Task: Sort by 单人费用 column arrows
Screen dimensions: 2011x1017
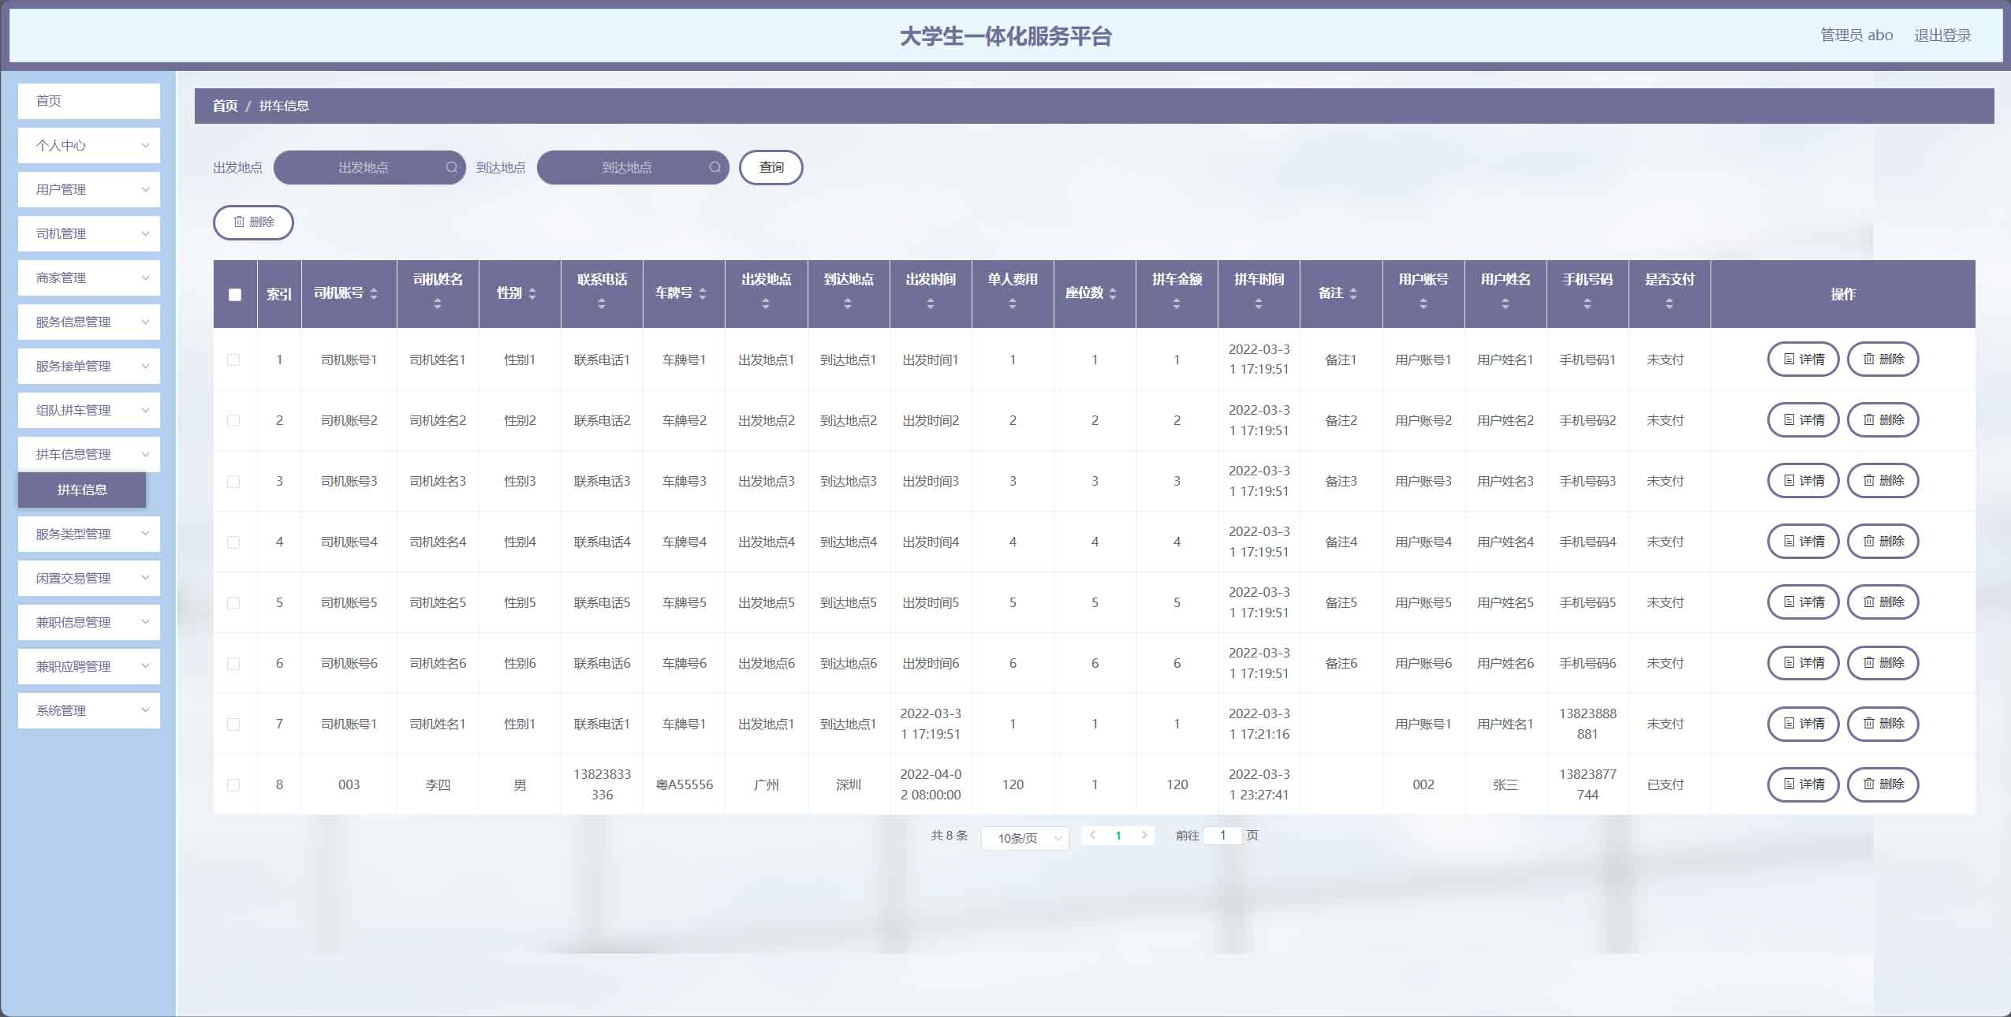Action: pyautogui.click(x=1013, y=304)
